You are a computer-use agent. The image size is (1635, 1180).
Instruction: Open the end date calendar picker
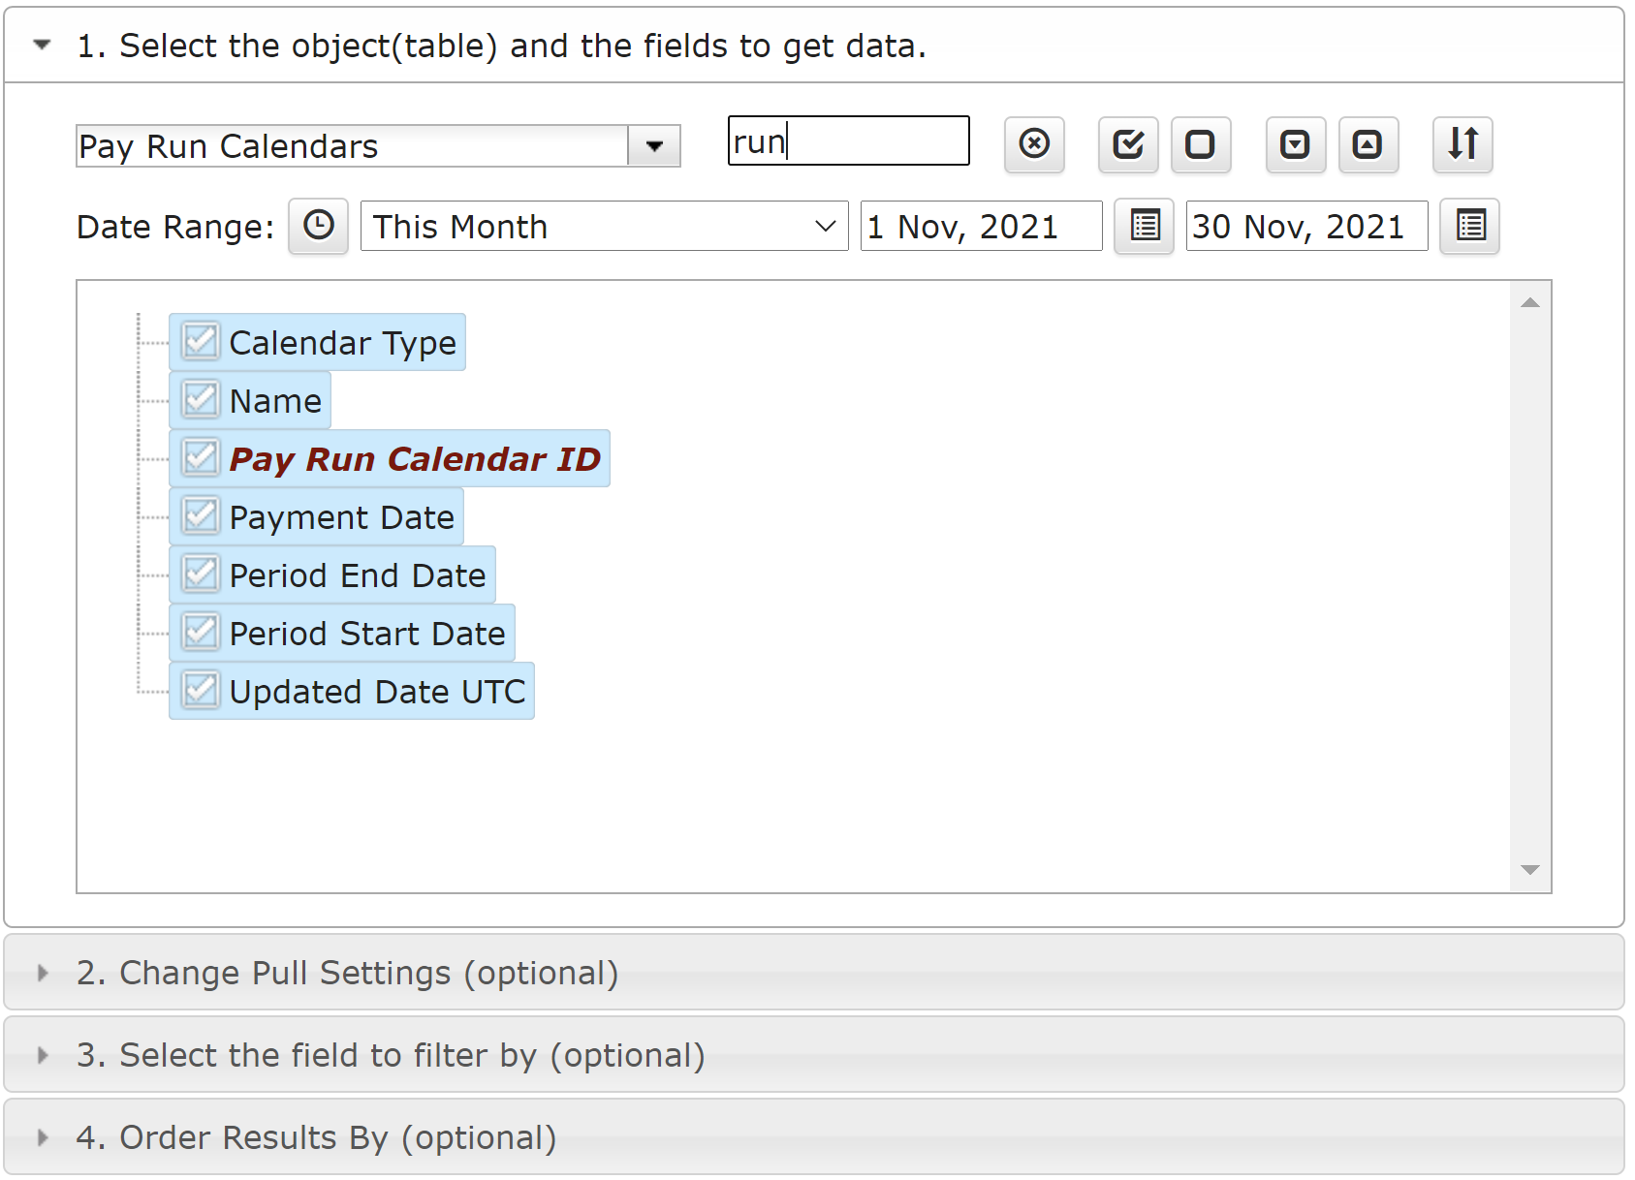tap(1469, 226)
